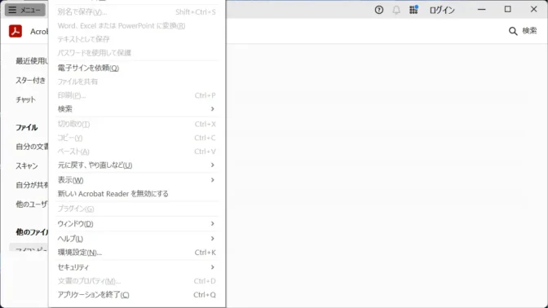Open チャット in the sidebar
This screenshot has width=548, height=308.
[x=25, y=99]
